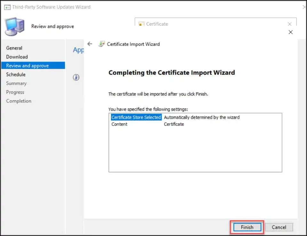Click 'Automatically determined by the wizard' value
Image resolution: width=307 pixels, height=236 pixels.
click(x=202, y=117)
